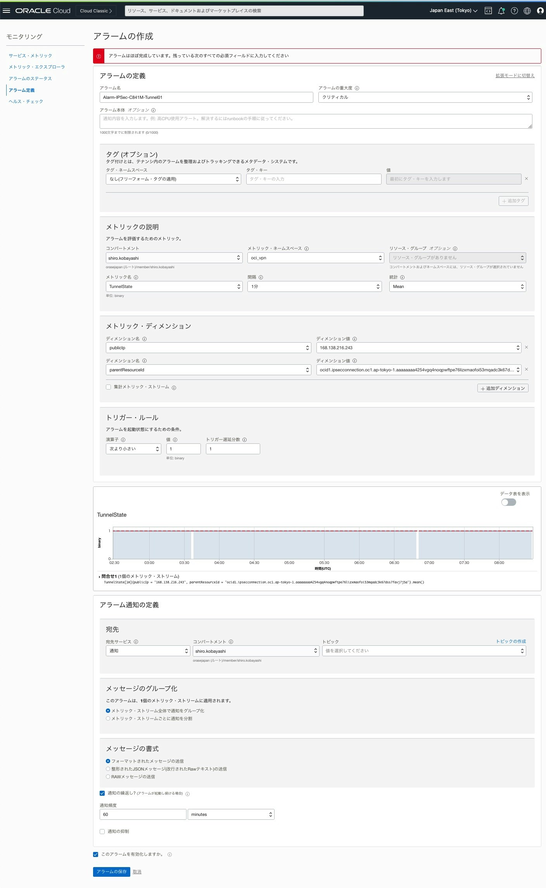Toggle the データ表を表示 switch
This screenshot has height=888, width=546.
coord(508,502)
